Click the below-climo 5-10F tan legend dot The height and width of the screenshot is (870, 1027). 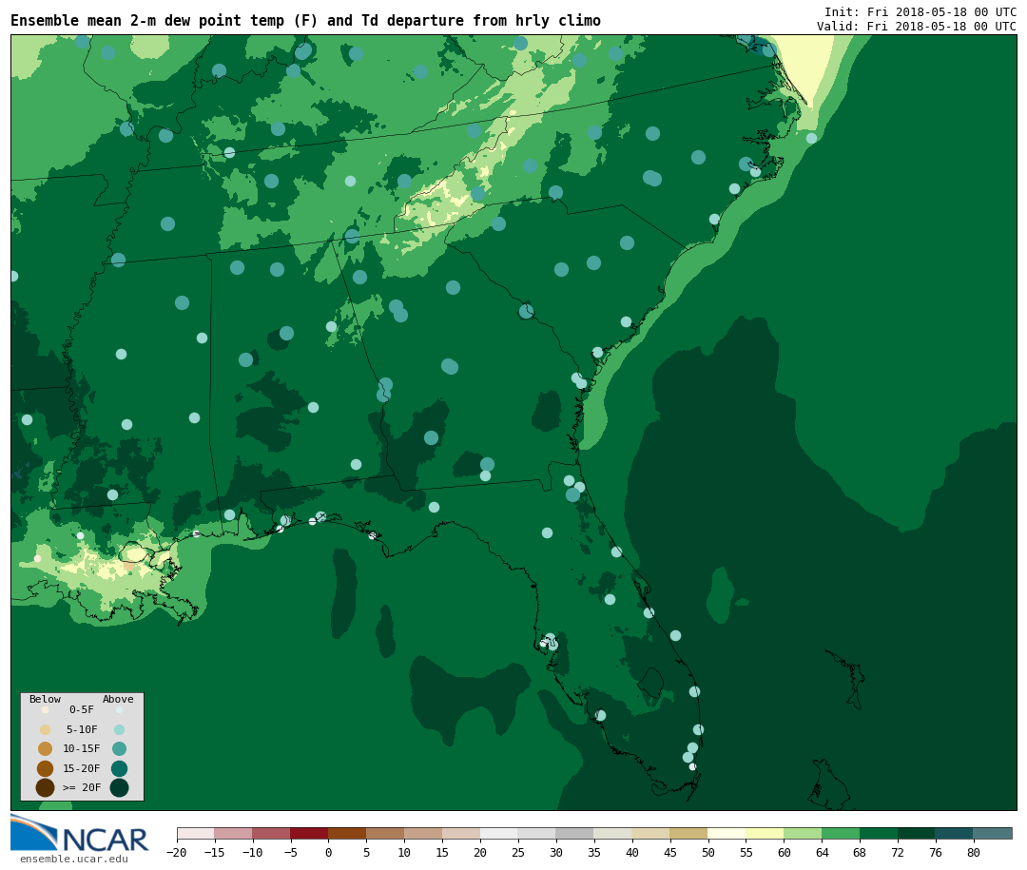click(46, 730)
